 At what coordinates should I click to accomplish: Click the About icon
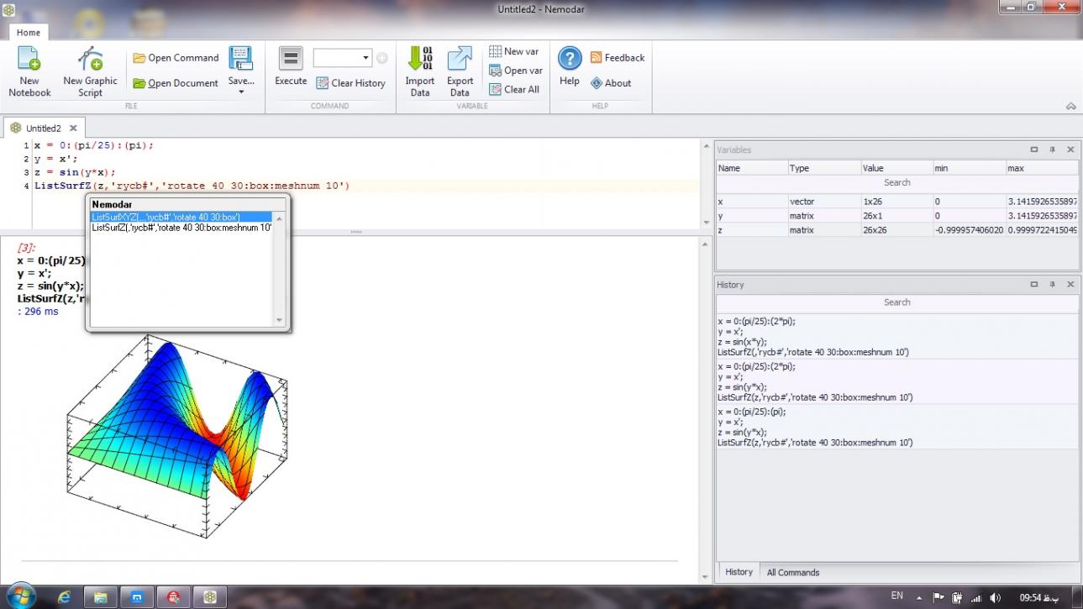click(x=597, y=83)
